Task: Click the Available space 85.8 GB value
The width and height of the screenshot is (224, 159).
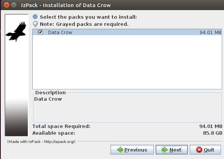Action: (x=213, y=133)
